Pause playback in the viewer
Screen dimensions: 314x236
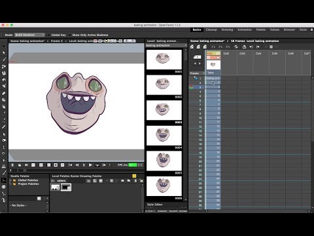pos(84,165)
